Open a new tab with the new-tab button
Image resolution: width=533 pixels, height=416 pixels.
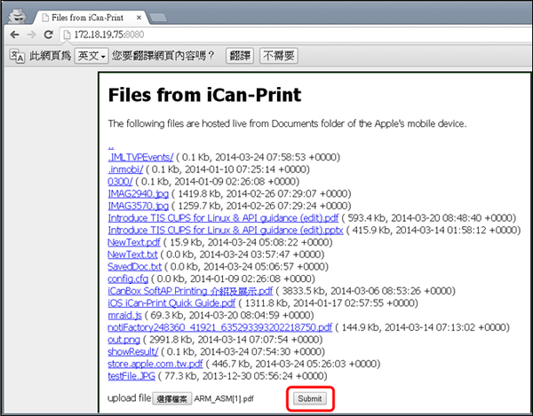tap(158, 18)
